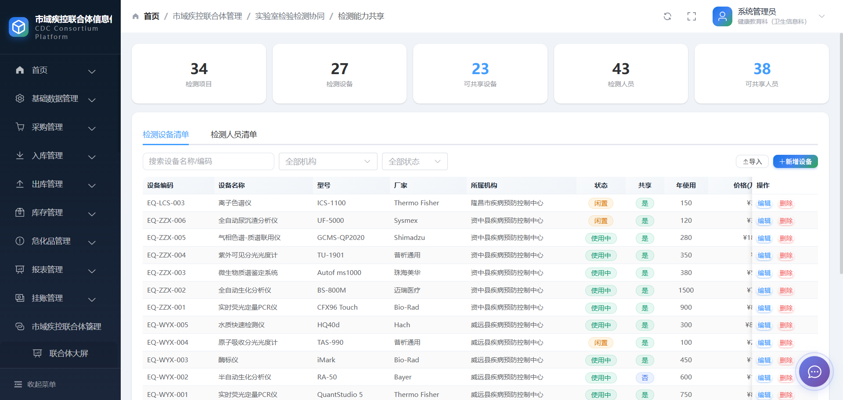
Task: Toggle fullscreen mode icon
Action: coord(692,16)
